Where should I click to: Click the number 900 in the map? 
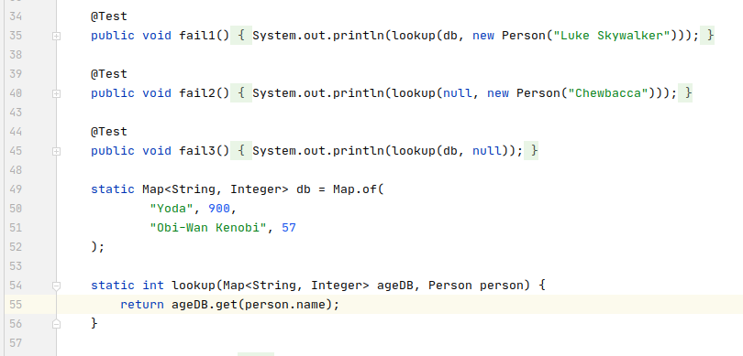tap(219, 209)
